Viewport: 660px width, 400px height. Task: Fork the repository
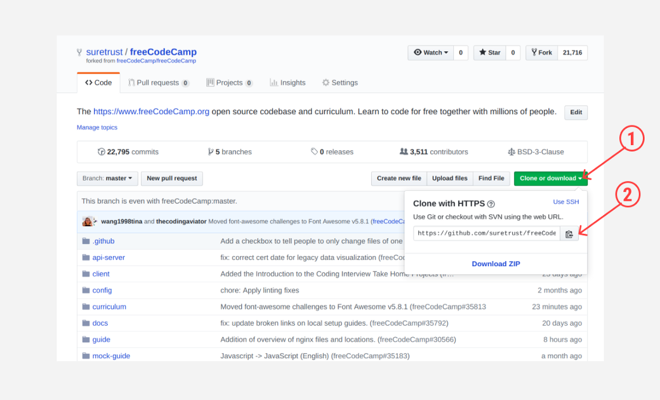point(542,53)
